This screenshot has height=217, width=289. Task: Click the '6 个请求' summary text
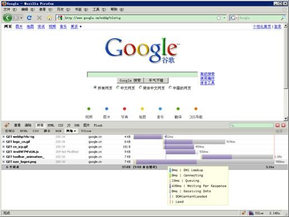[12, 167]
